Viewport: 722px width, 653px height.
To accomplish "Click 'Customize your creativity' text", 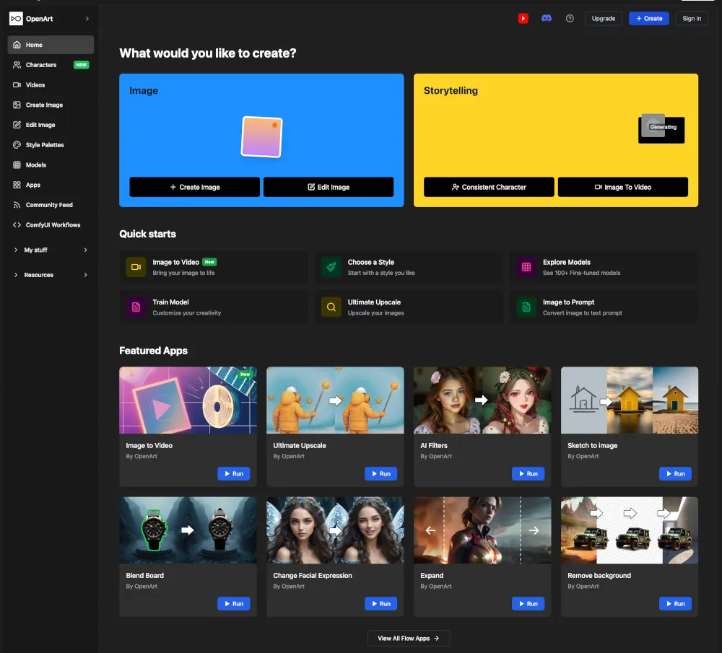I will coord(187,313).
